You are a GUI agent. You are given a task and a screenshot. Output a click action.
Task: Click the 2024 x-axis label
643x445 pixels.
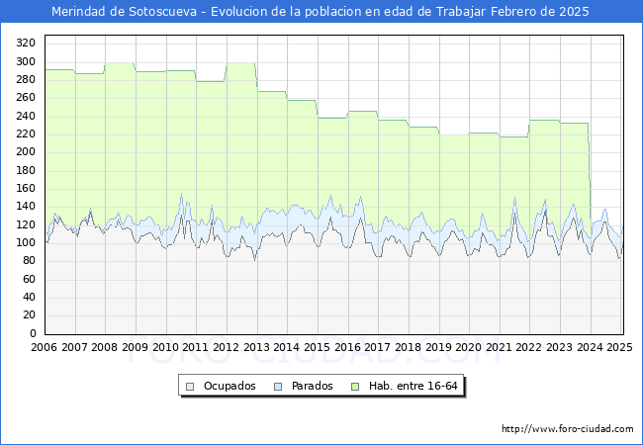click(x=591, y=347)
